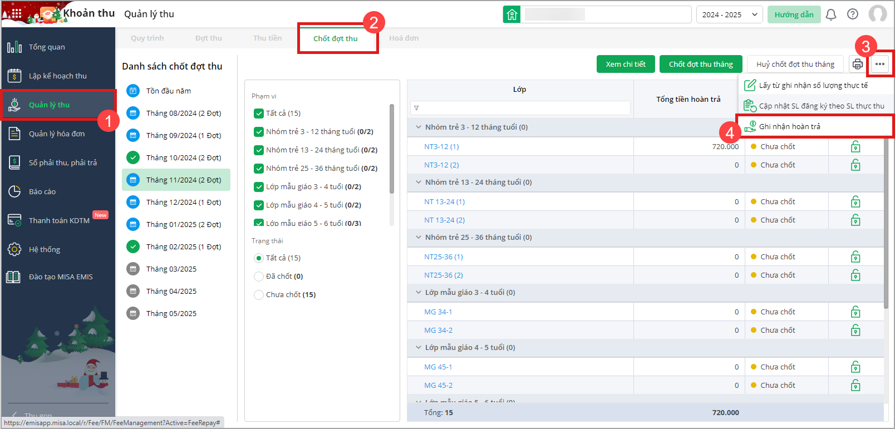Choose Lấy từ ghi nhận số lượng thực tế
Image resolution: width=895 pixels, height=429 pixels.
[x=815, y=85]
